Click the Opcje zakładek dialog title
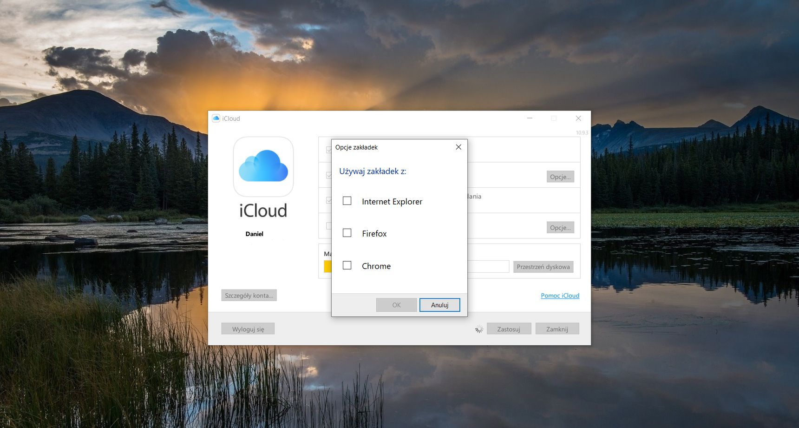 pyautogui.click(x=356, y=147)
